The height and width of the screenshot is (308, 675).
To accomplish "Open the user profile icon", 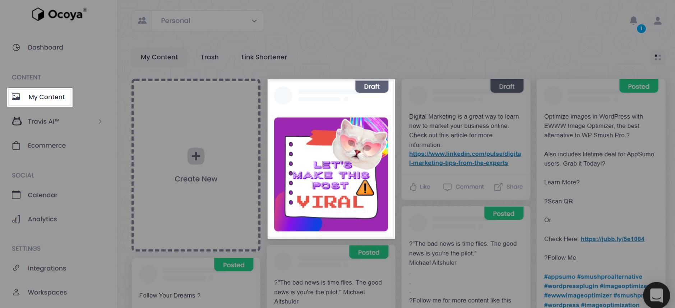I will click(657, 21).
